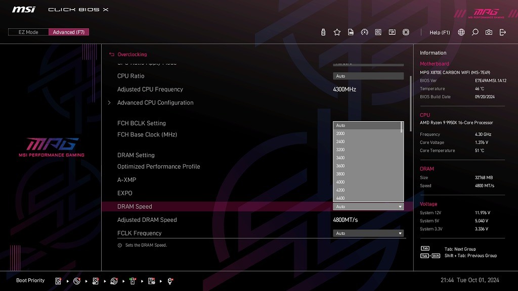The width and height of the screenshot is (518, 291).
Task: Choose 3600 from DRAM speed list
Action: tap(340, 166)
